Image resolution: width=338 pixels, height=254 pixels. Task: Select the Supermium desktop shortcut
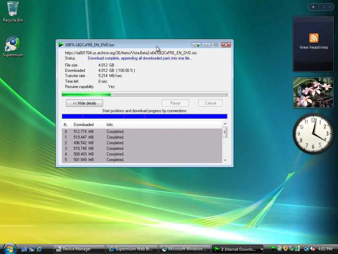pyautogui.click(x=13, y=47)
